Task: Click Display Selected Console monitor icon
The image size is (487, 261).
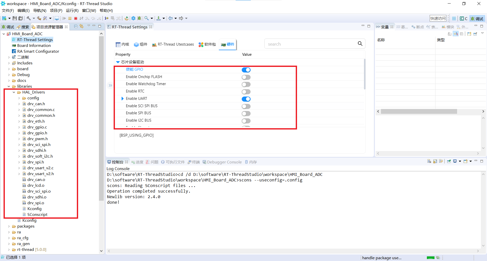Action: pos(455,161)
